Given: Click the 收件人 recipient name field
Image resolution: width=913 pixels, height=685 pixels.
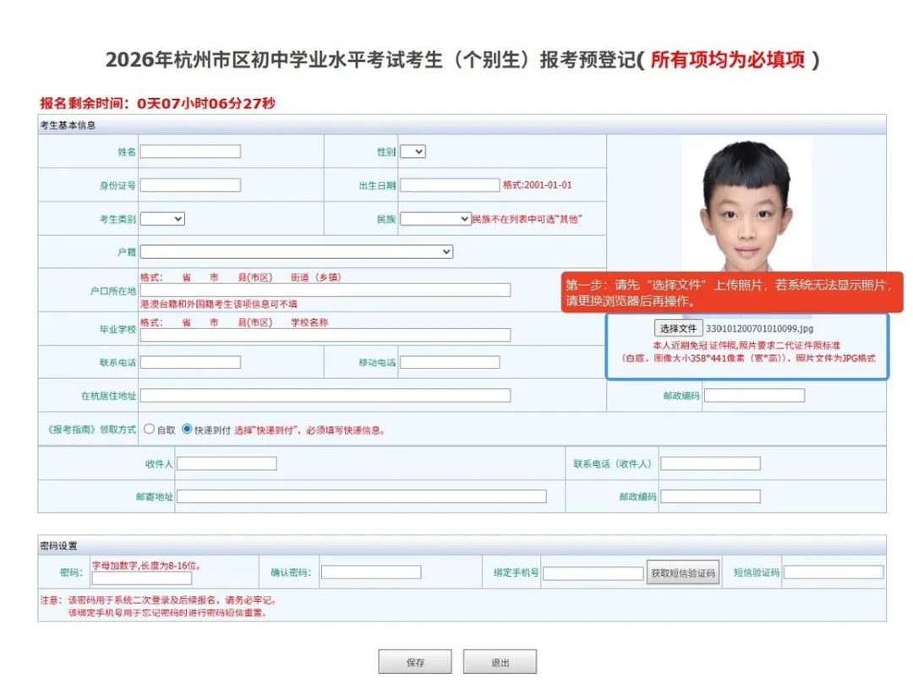Looking at the screenshot, I should click(227, 463).
